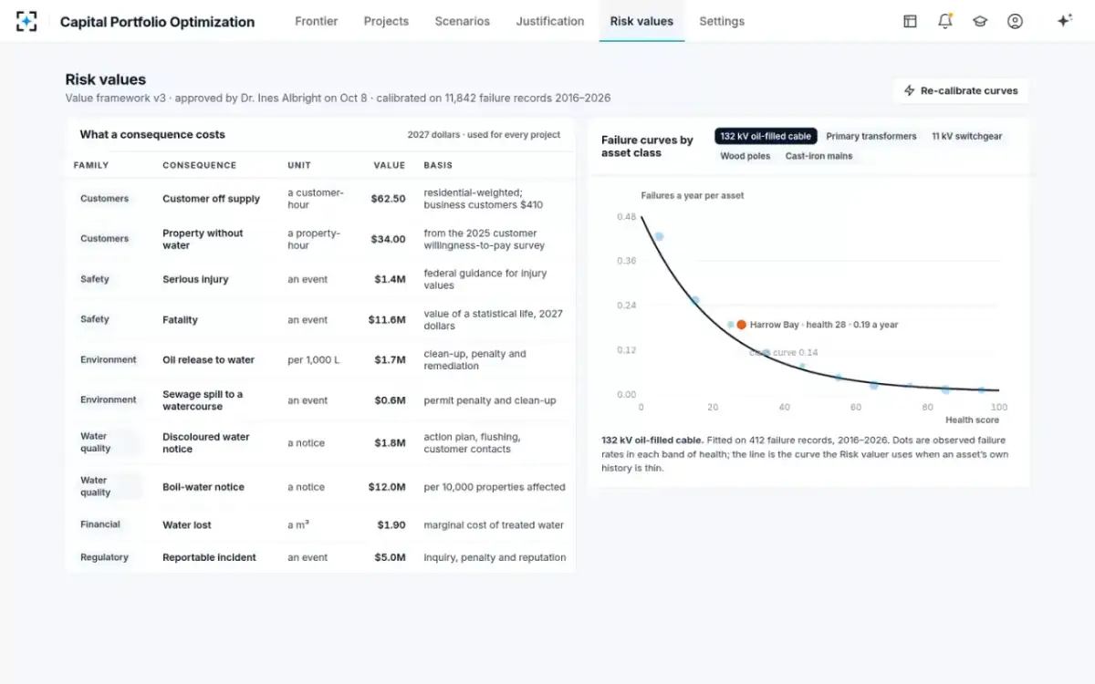The image size is (1095, 684).
Task: Select the Primary transformers asset class
Action: [871, 136]
